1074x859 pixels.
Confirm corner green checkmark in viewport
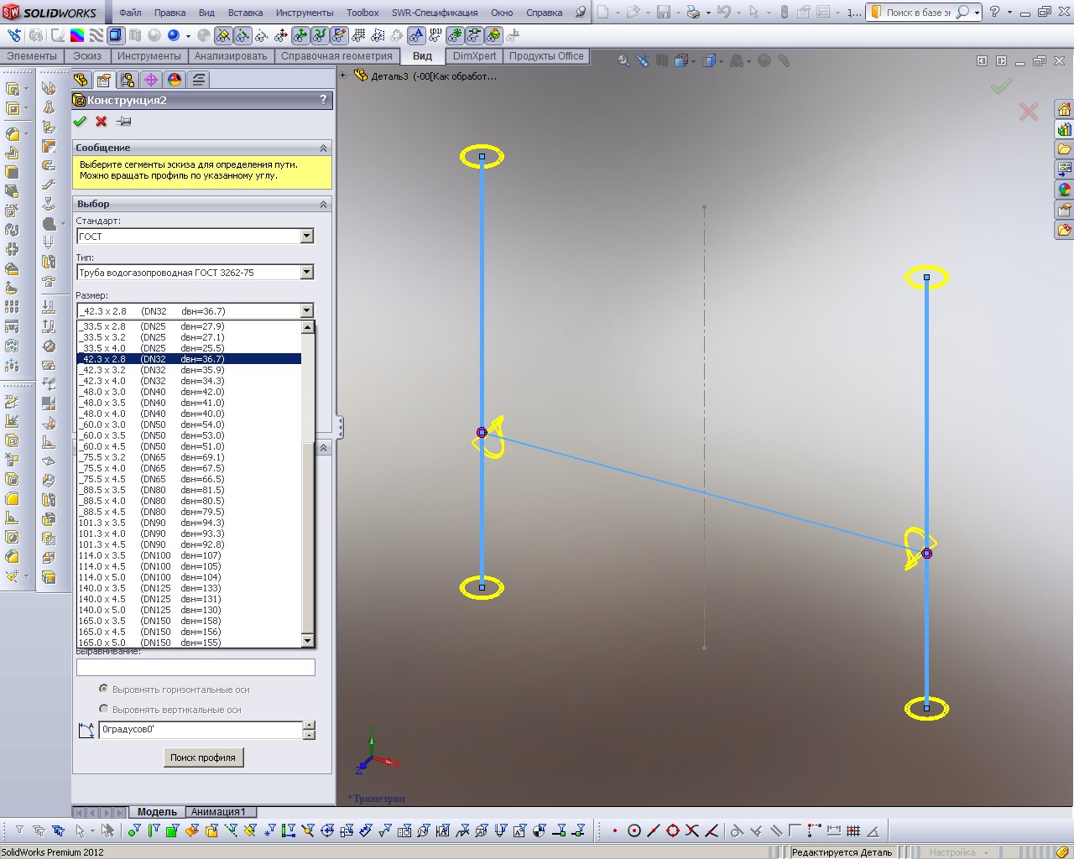(1001, 86)
